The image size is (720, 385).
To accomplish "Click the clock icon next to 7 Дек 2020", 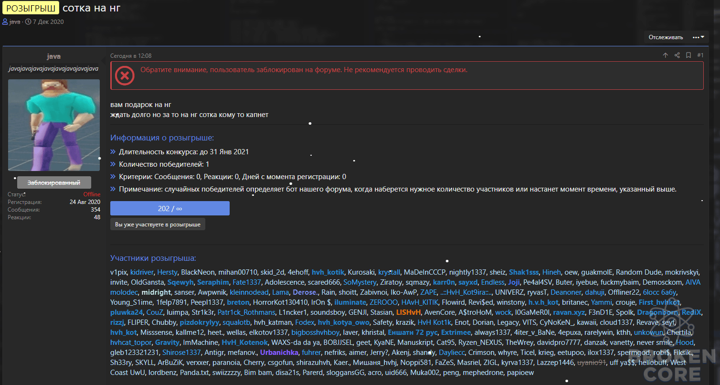I will point(28,22).
